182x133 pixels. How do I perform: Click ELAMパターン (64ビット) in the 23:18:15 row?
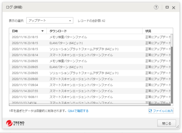(66, 43)
